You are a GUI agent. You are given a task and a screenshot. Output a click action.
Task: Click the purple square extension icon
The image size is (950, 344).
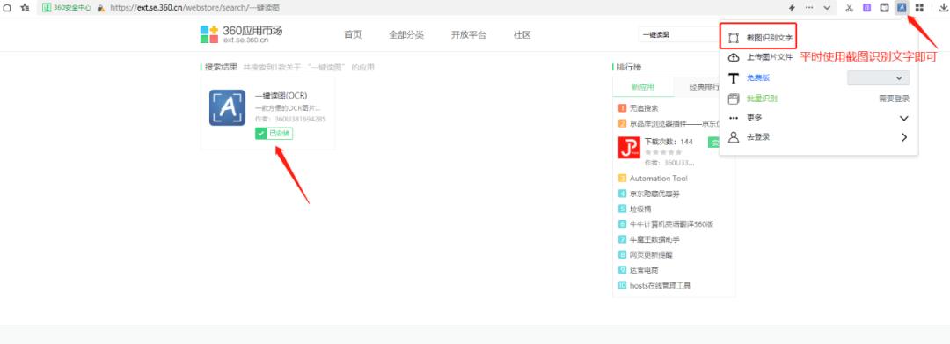pyautogui.click(x=867, y=8)
